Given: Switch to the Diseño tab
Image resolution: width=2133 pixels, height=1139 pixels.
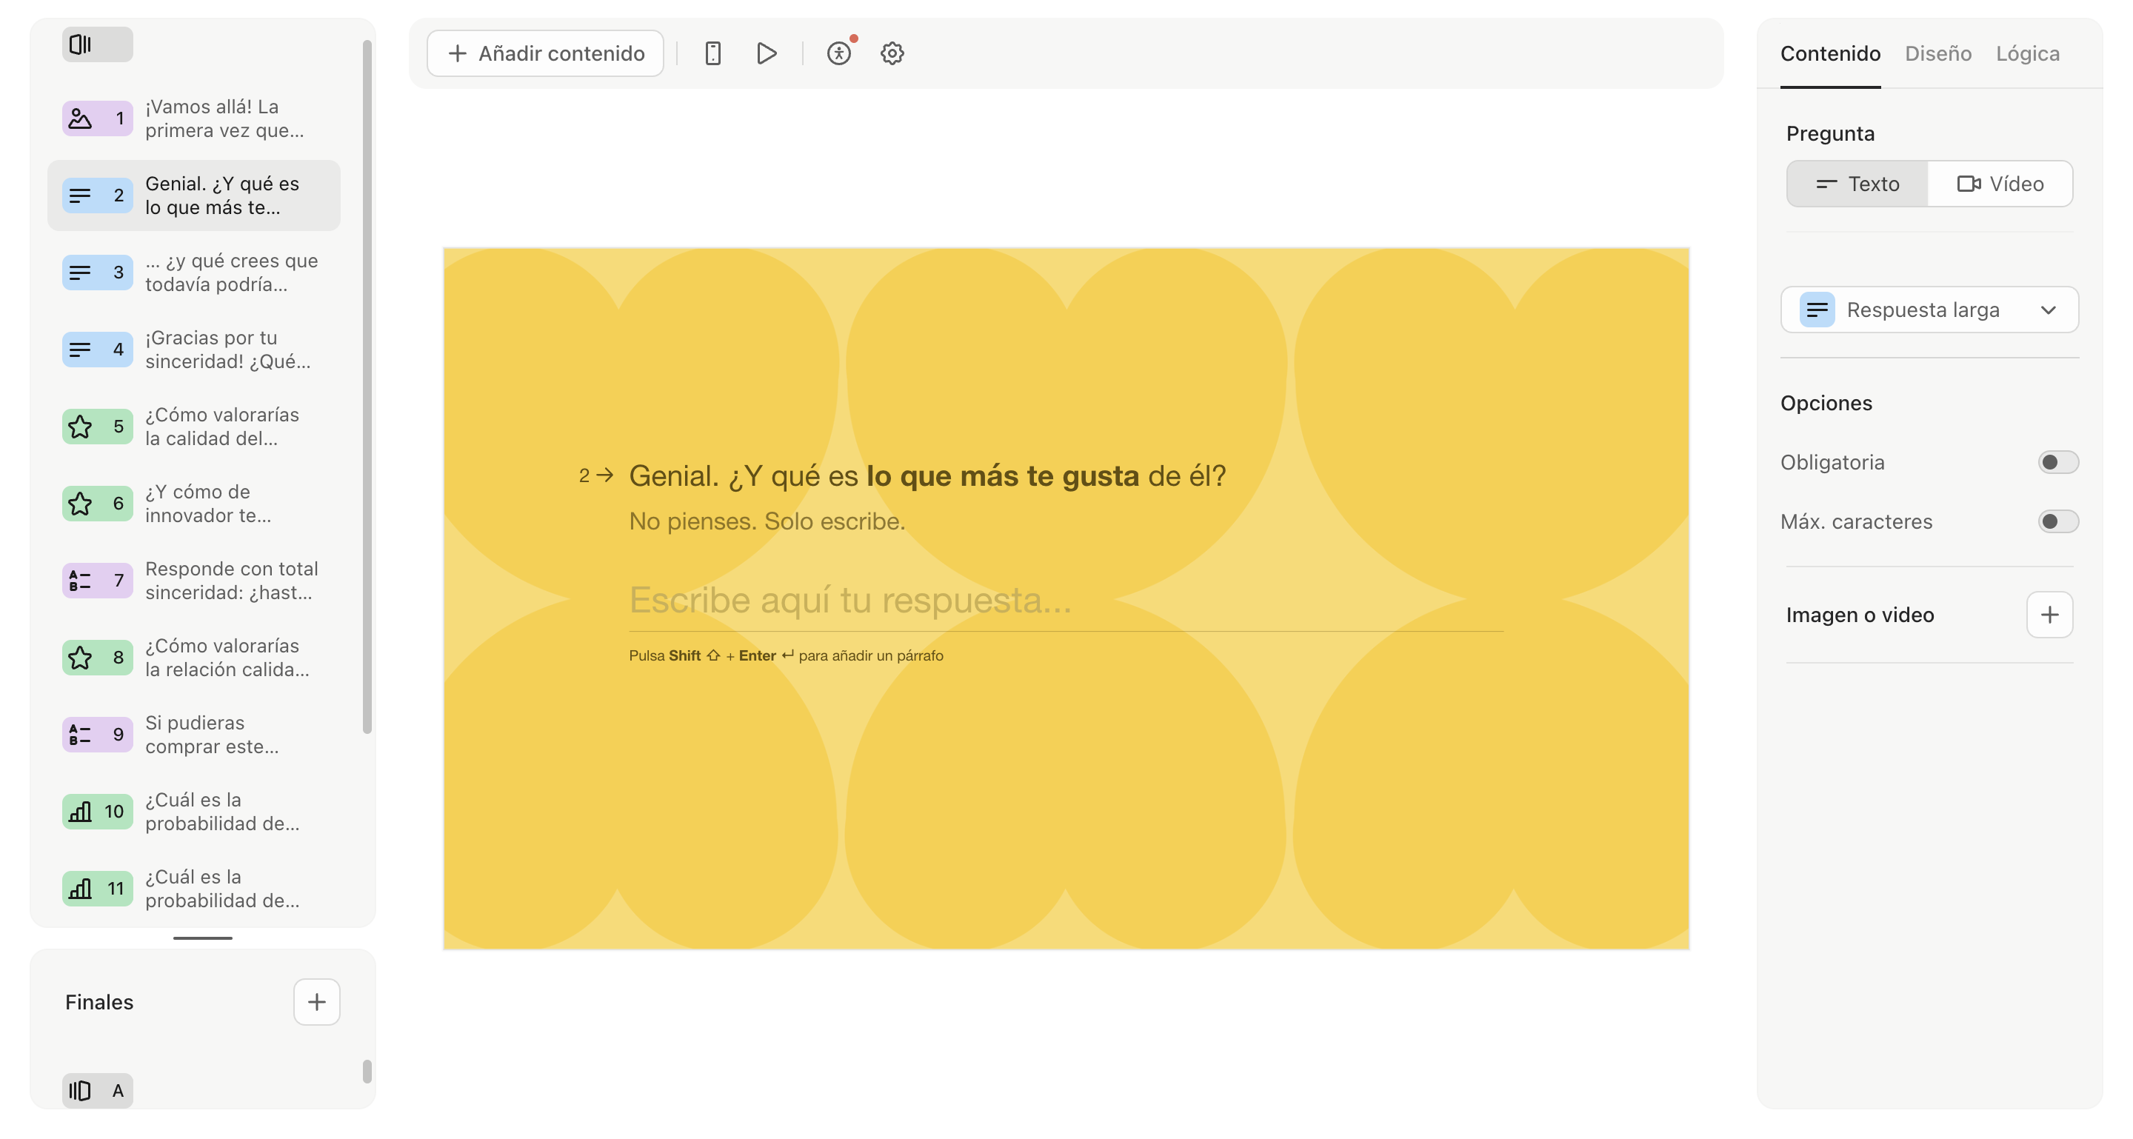Looking at the screenshot, I should (x=1937, y=54).
